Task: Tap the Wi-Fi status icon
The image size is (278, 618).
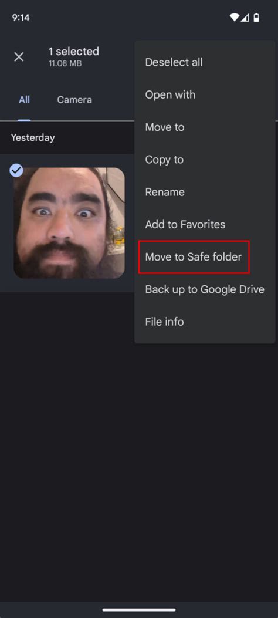Action: (235, 18)
